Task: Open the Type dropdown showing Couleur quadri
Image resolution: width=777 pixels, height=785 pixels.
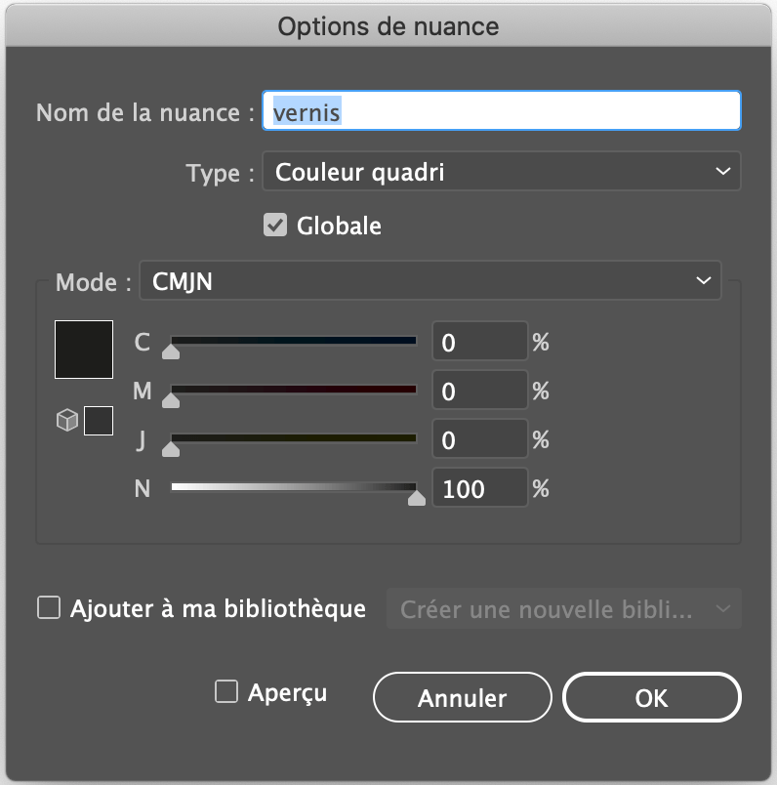Action: click(x=502, y=173)
